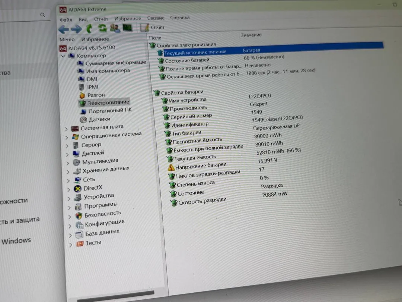402x302 pixels.
Task: Select the Датчики tree item
Action: [95, 119]
